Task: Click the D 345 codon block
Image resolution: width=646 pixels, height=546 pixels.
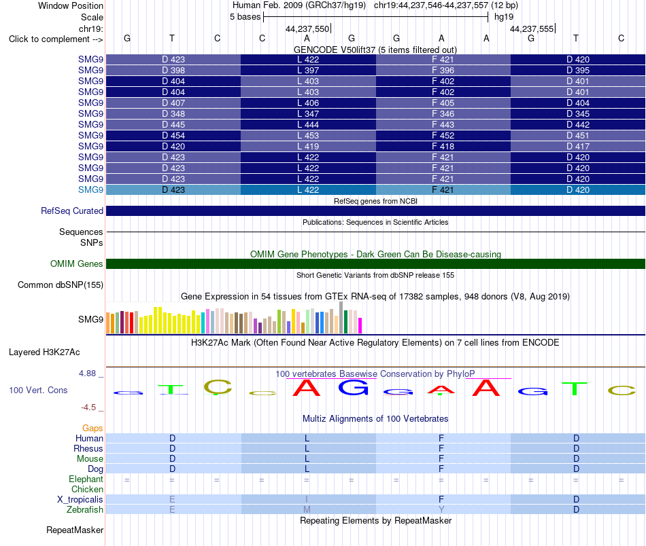Action: [577, 113]
